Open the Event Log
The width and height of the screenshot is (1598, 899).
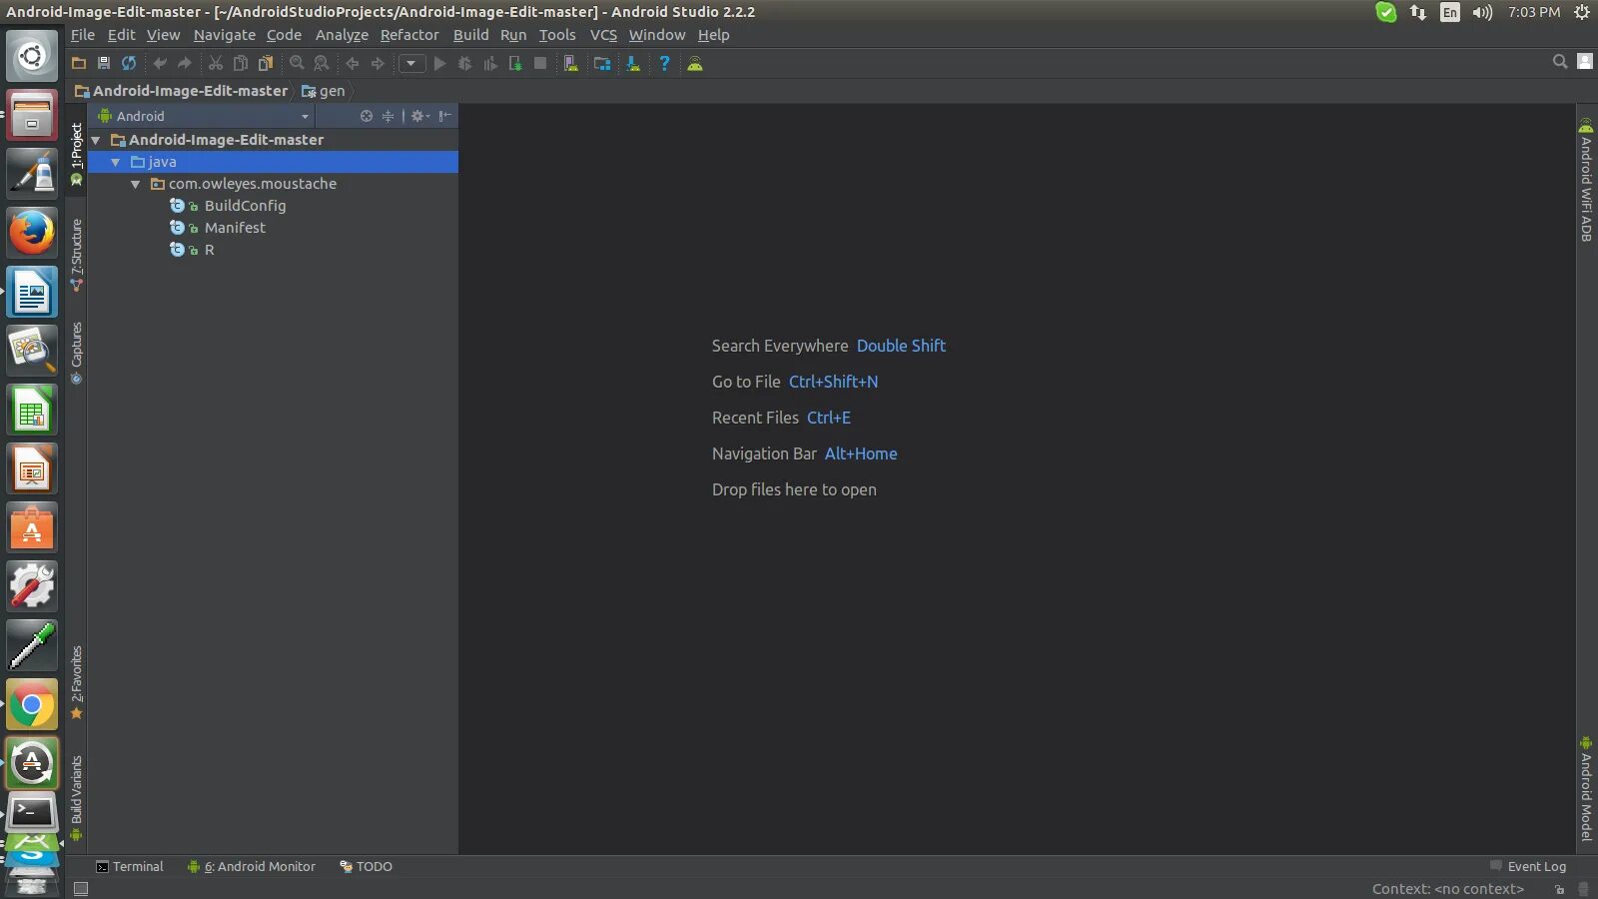click(1528, 866)
